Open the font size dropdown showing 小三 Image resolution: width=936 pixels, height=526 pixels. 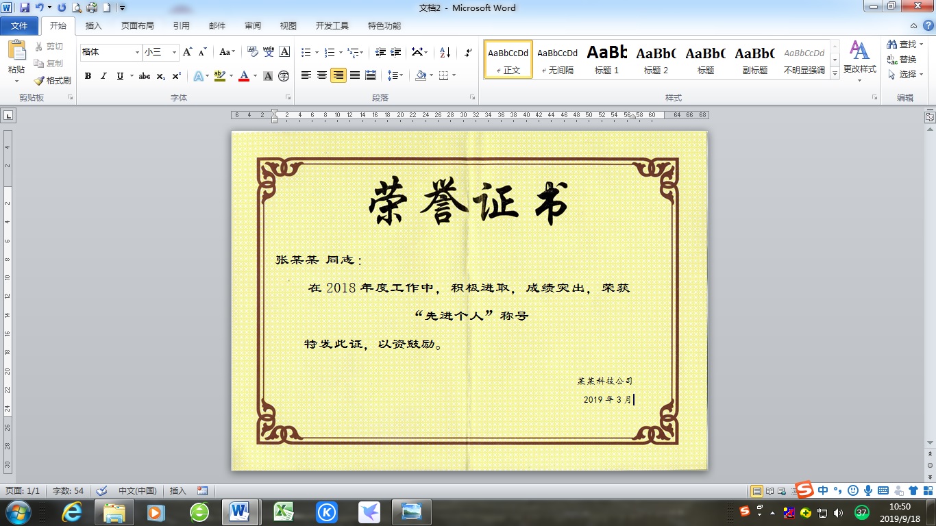coord(173,52)
